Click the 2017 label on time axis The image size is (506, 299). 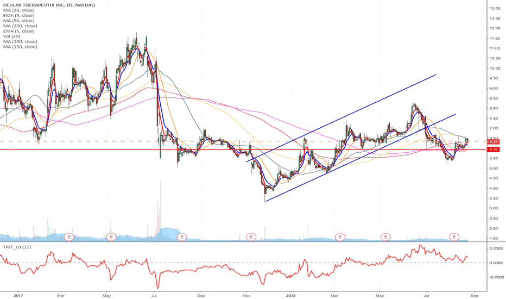[18, 295]
